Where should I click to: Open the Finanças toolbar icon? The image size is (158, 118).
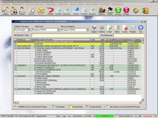pos(102,11)
